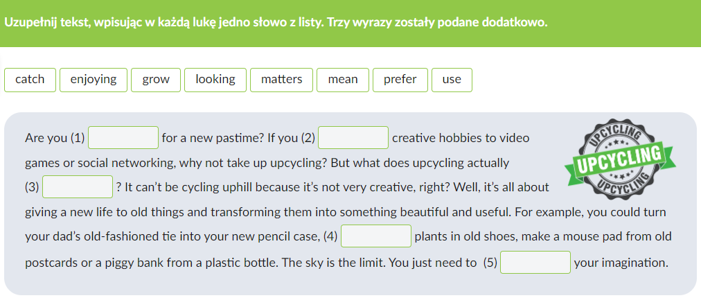Click the Upcycling stamp image
The image size is (701, 307).
coord(619,139)
